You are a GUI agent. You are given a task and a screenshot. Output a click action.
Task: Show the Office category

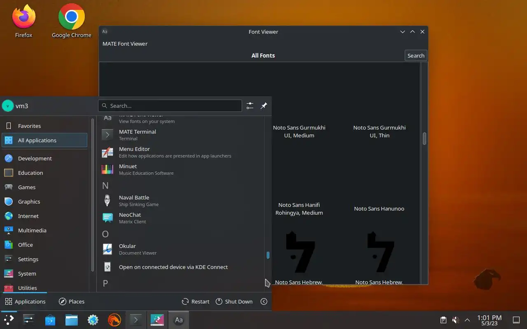pos(44,245)
